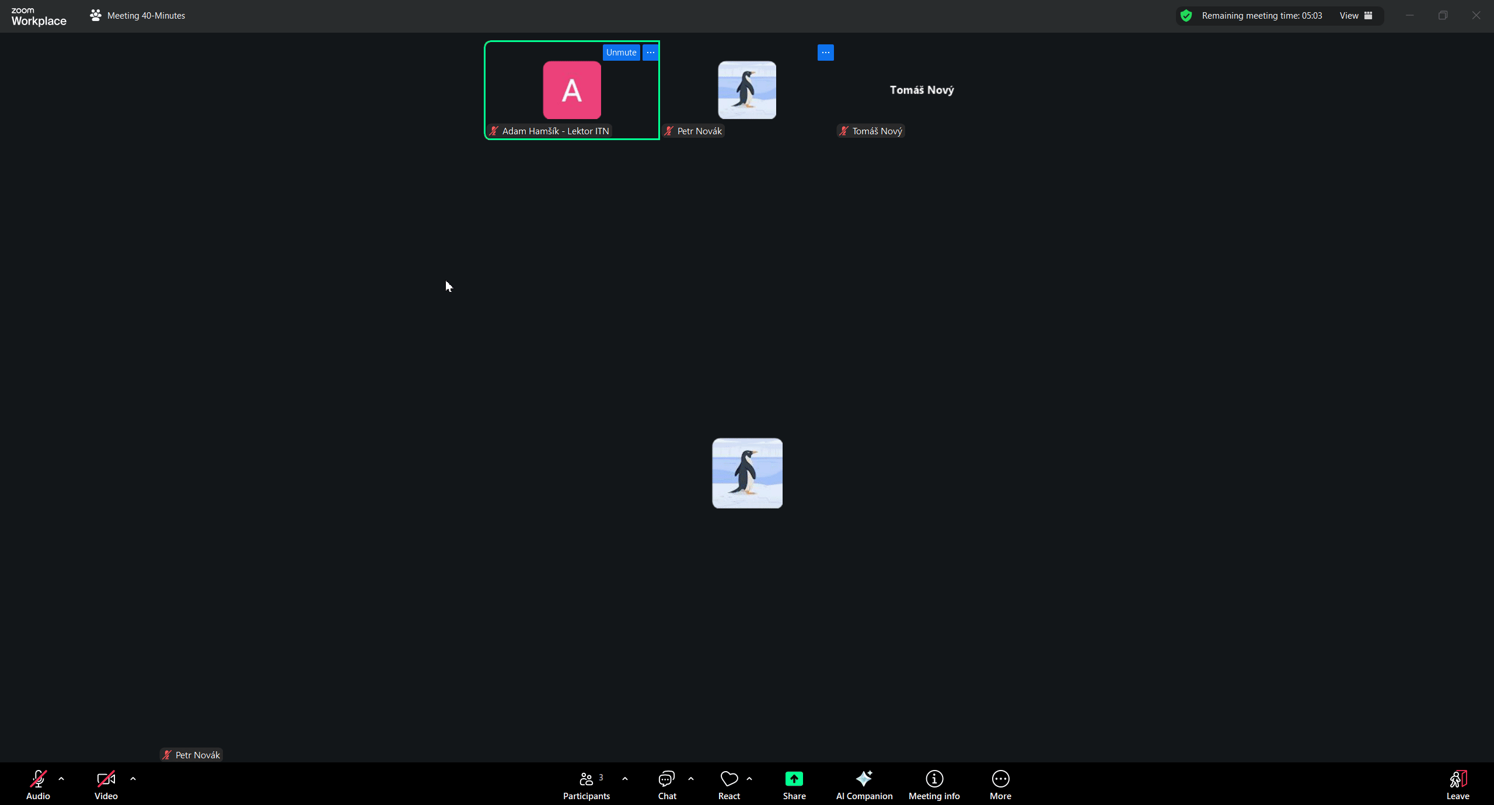
Task: Click the green Share screen icon
Action: (x=794, y=779)
